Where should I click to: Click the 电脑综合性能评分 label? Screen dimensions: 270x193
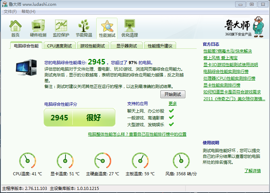click(61, 104)
